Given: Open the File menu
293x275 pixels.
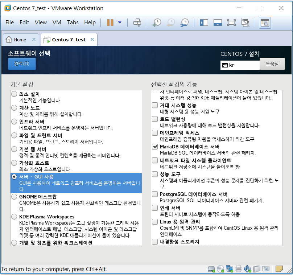Looking at the screenshot, I should pos(9,22).
